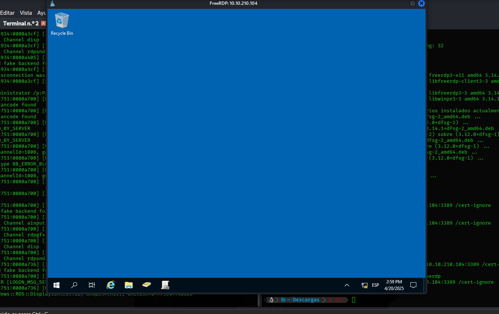Image resolution: width=499 pixels, height=314 pixels.
Task: Close the Terminal n.º 2 tab
Action: click(44, 23)
